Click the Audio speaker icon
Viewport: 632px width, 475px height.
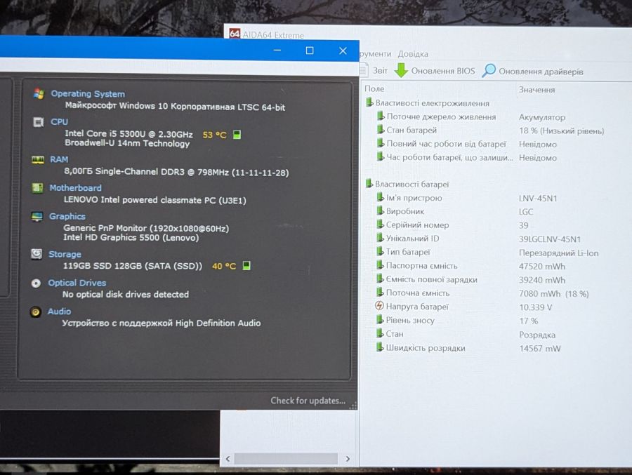[x=36, y=312]
